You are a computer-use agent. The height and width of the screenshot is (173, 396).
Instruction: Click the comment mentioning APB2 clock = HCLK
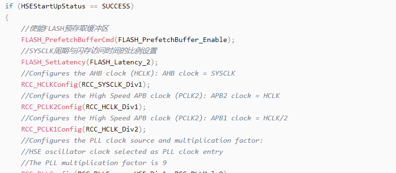point(151,96)
